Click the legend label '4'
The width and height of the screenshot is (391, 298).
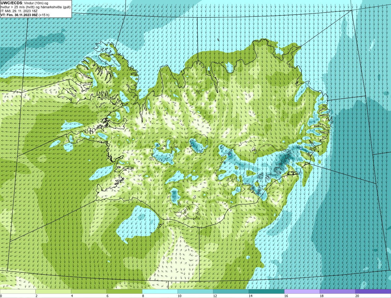[x=72, y=296]
